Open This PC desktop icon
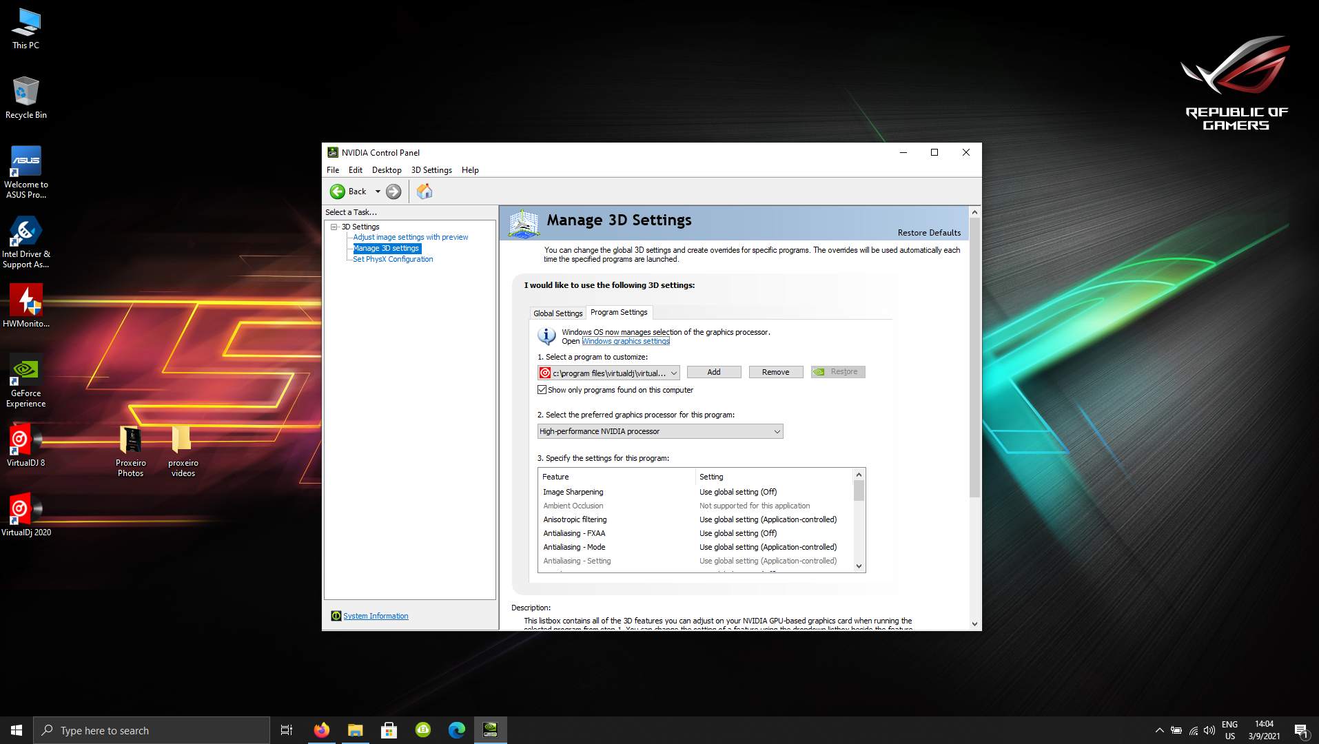The width and height of the screenshot is (1319, 744). click(26, 29)
